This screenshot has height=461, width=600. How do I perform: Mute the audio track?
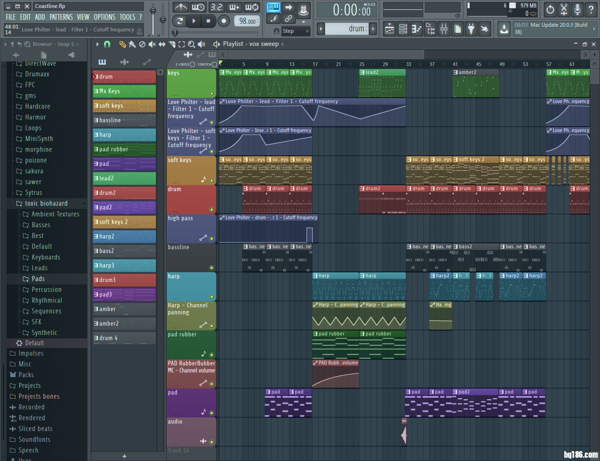211,442
